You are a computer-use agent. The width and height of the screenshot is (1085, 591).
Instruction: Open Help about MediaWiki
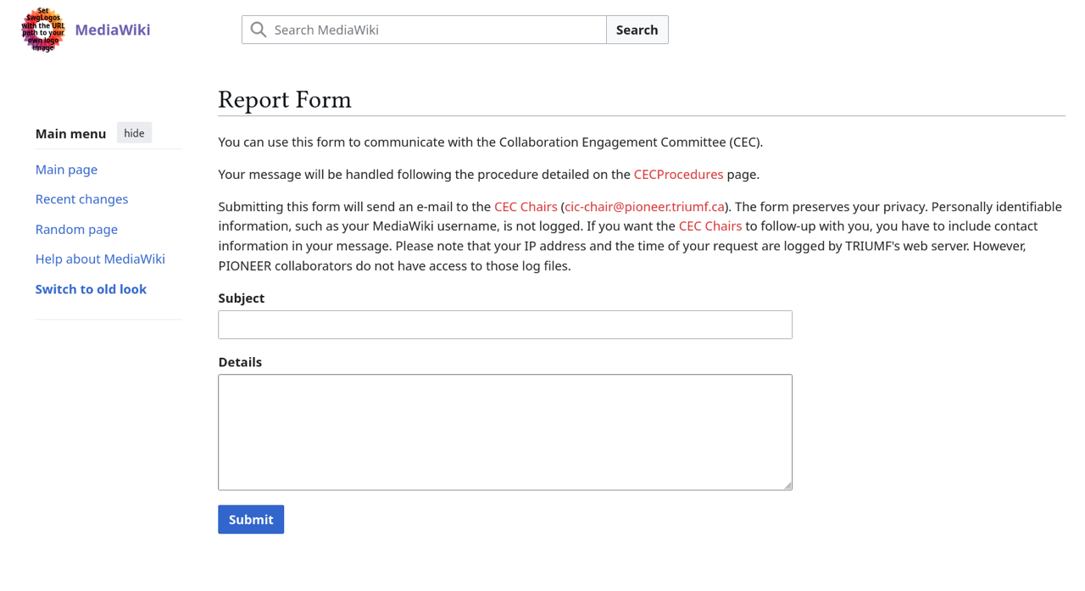click(100, 259)
